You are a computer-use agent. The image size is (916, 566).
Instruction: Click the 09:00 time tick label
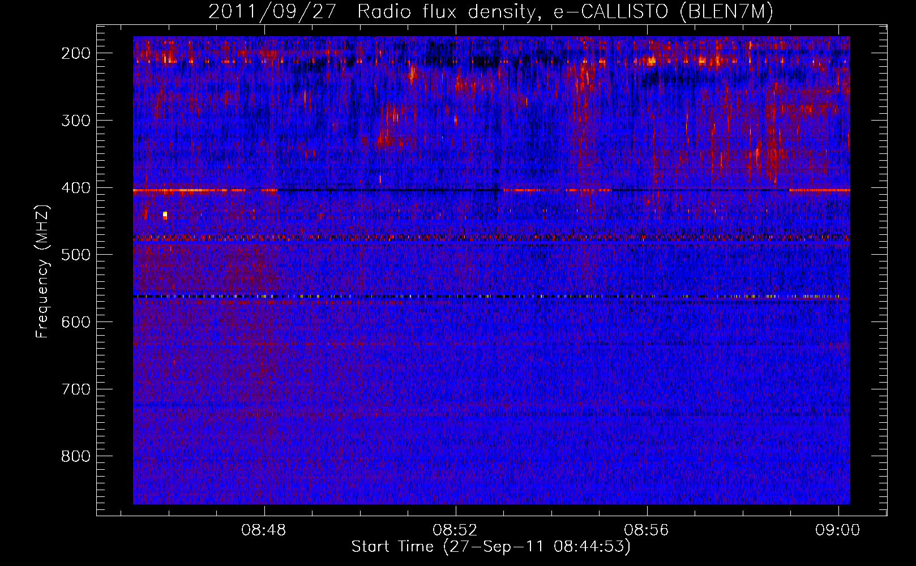click(838, 530)
